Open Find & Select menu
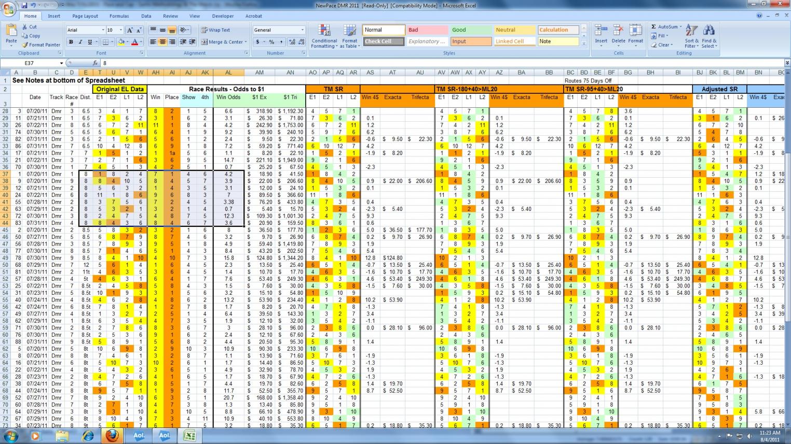Image resolution: width=791 pixels, height=444 pixels. (x=709, y=36)
